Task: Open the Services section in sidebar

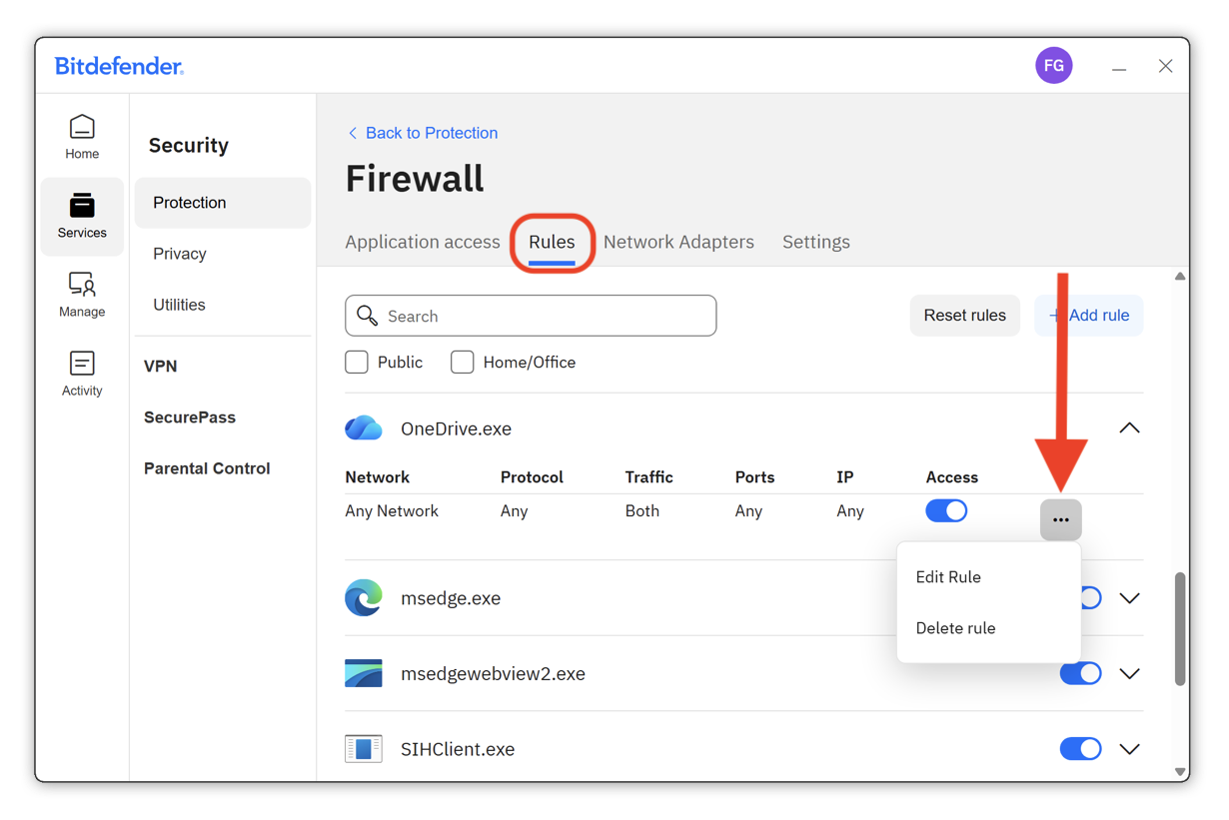Action: point(82,216)
